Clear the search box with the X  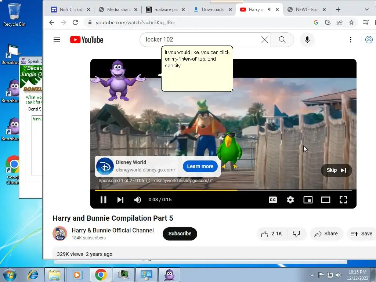click(x=264, y=40)
